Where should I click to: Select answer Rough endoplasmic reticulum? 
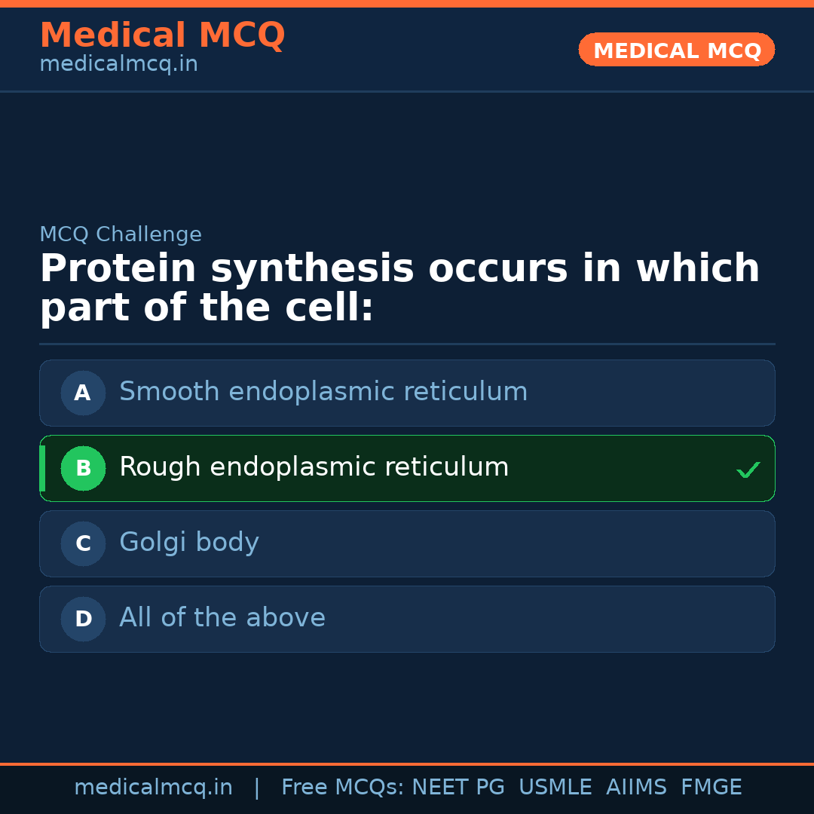click(314, 467)
